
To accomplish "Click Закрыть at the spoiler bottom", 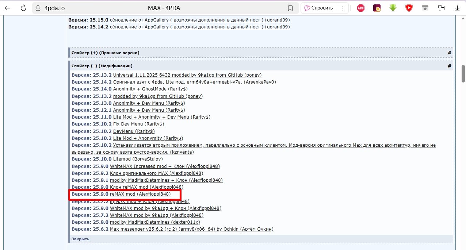I will point(80,239).
